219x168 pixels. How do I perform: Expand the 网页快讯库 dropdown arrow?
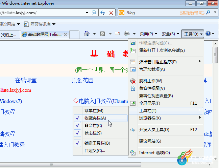(x=54, y=24)
